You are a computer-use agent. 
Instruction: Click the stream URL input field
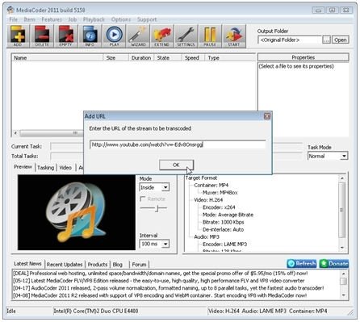[x=178, y=144]
